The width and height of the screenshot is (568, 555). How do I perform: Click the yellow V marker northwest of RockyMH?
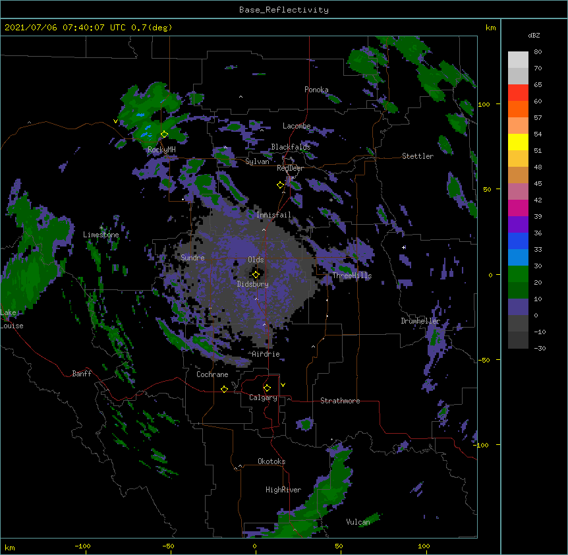point(115,121)
